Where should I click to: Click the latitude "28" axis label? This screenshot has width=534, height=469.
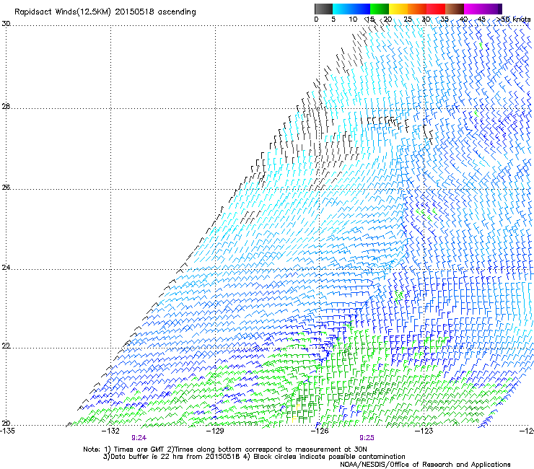[6, 107]
